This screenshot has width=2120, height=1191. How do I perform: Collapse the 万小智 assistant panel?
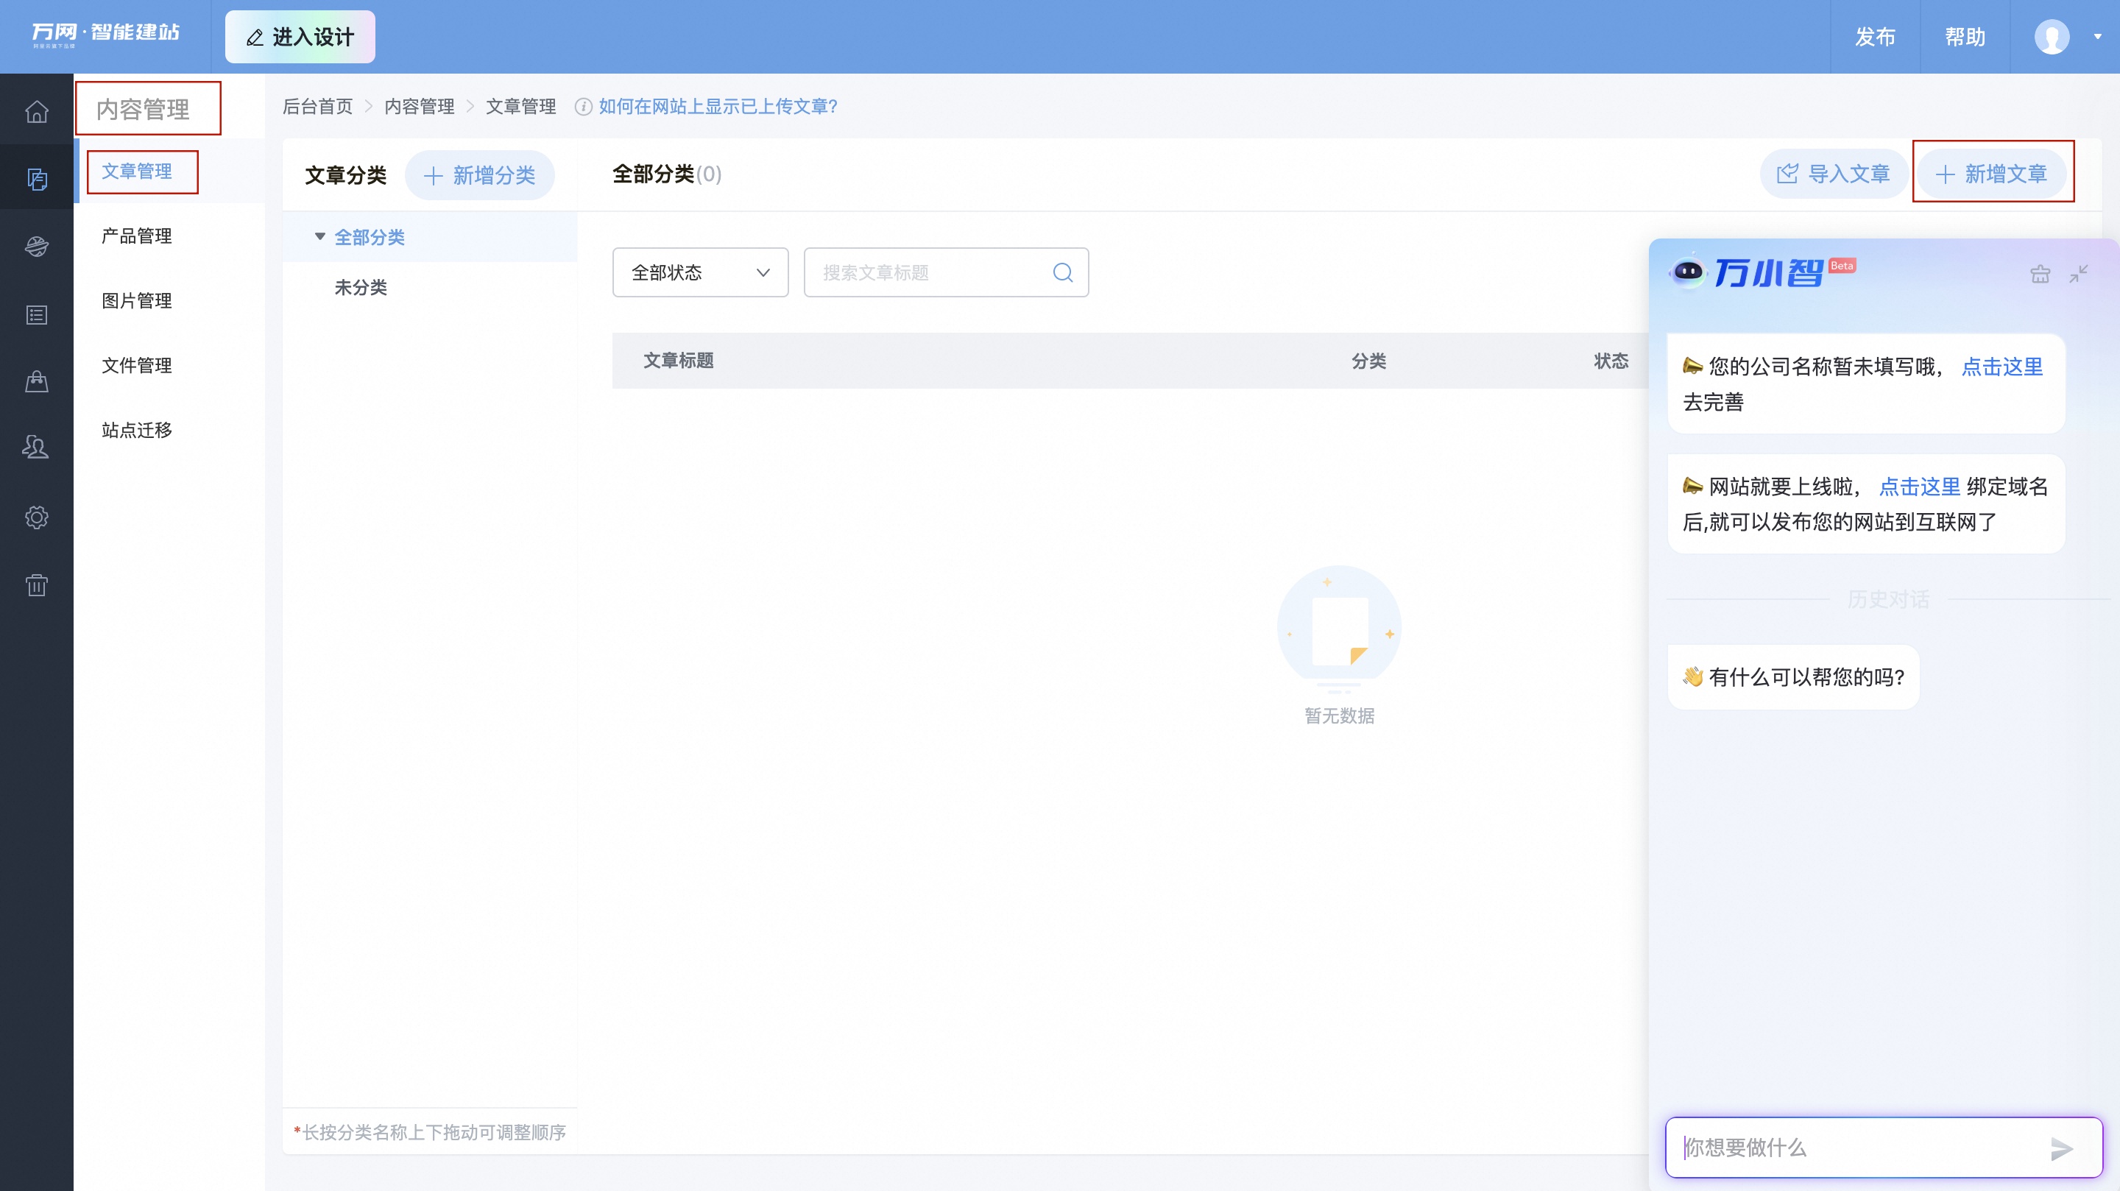click(2079, 273)
